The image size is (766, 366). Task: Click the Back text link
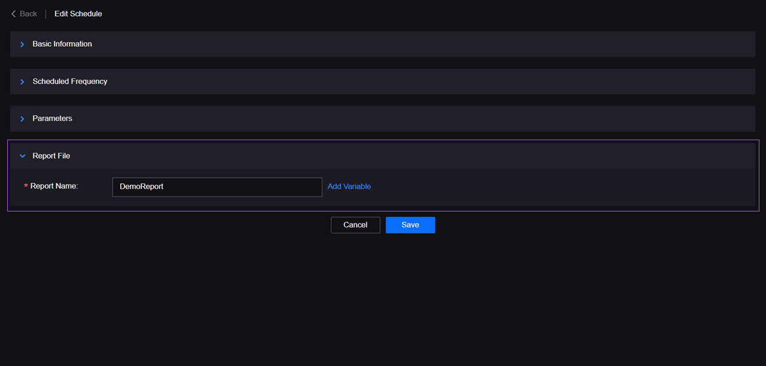[x=28, y=14]
